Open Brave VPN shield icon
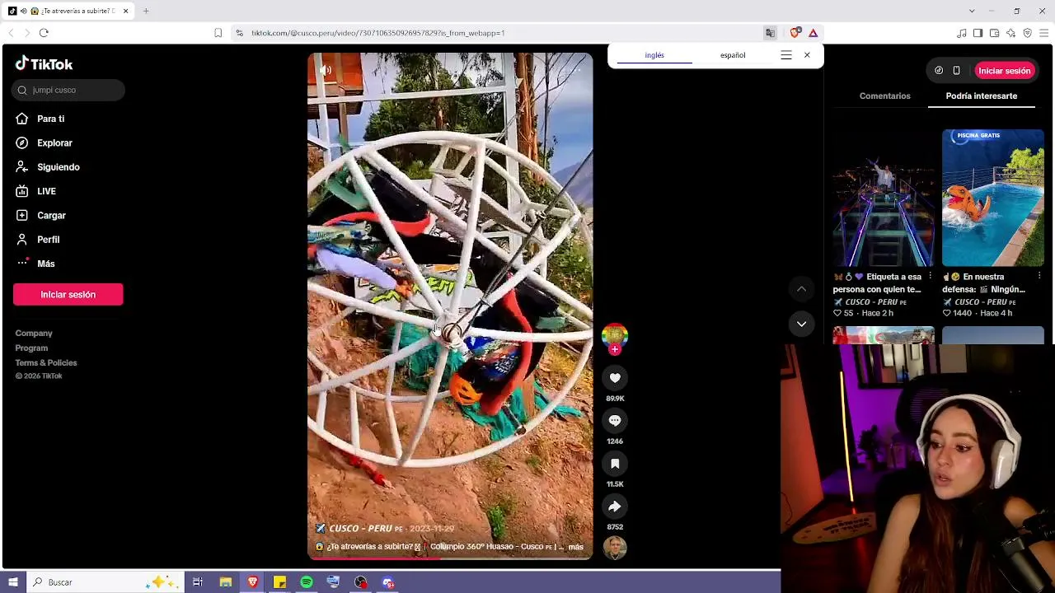Image resolution: width=1055 pixels, height=593 pixels. tap(1027, 33)
